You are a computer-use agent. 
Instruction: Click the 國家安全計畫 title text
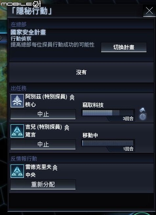[x=28, y=32]
